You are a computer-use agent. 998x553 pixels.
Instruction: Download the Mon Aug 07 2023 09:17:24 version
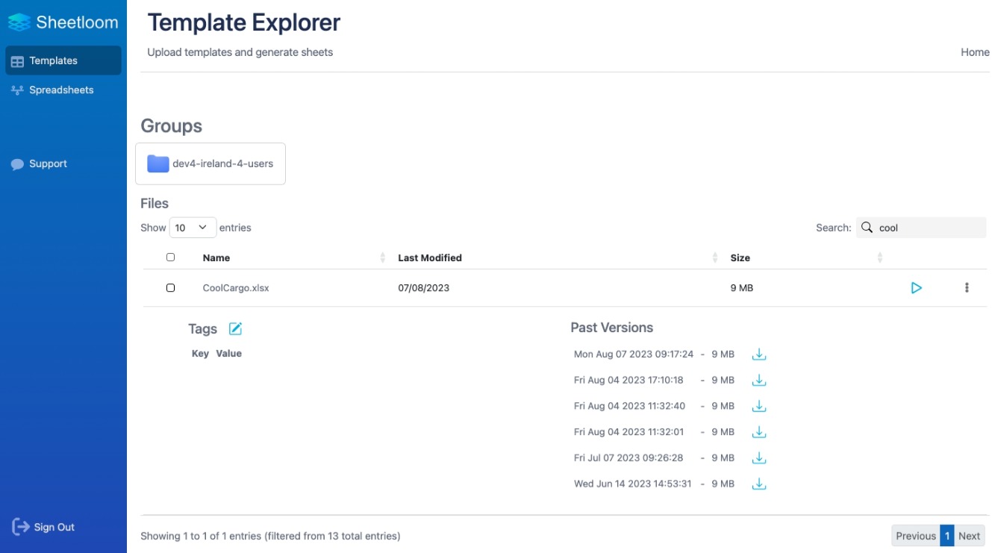[x=759, y=354]
